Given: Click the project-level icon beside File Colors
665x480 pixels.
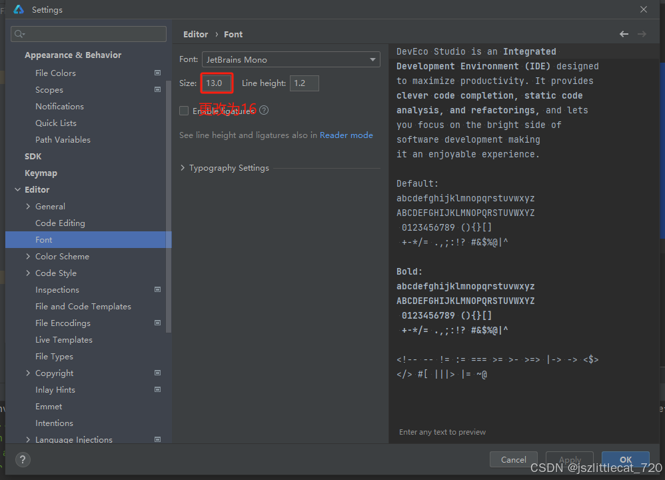Looking at the screenshot, I should pos(157,73).
